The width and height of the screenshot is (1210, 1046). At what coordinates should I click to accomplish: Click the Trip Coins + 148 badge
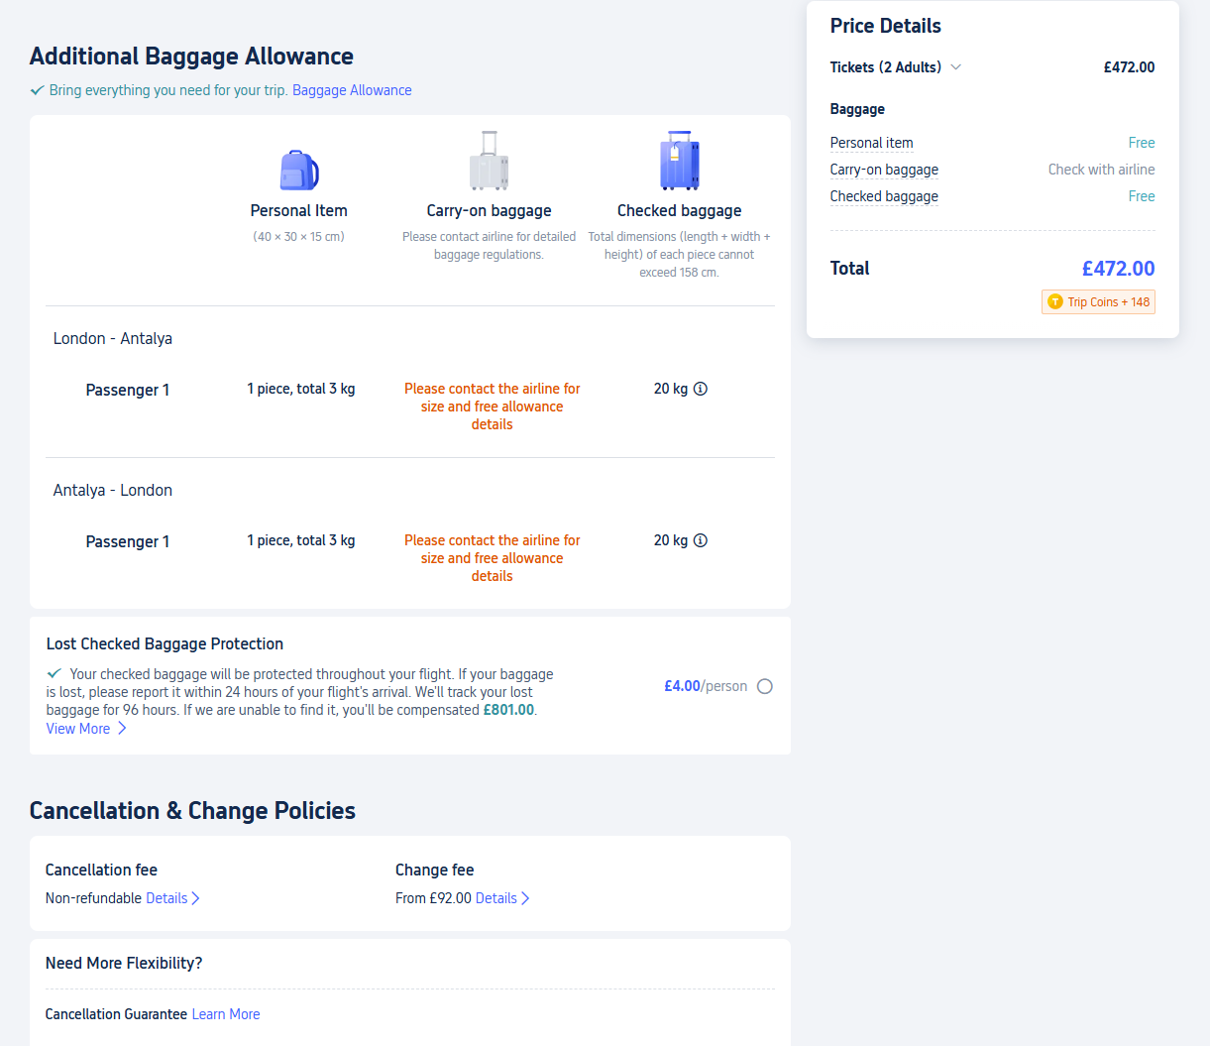click(1098, 302)
